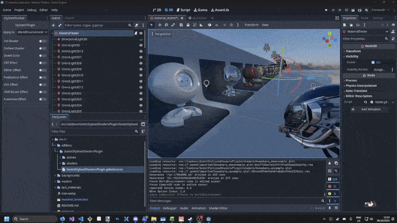Toggle visibility of OmniLight3D9
This screenshot has width=397, height=223.
(x=141, y=69)
